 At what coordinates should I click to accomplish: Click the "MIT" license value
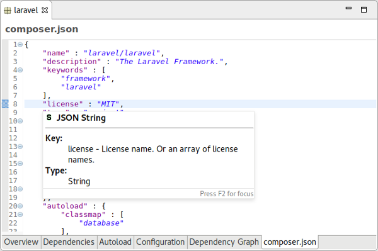(108, 104)
